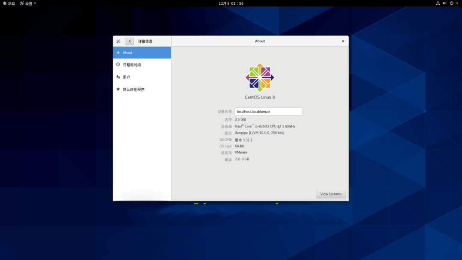462x260 pixels.
Task: Expand the system menu dropdown arrow
Action: click(x=457, y=3)
